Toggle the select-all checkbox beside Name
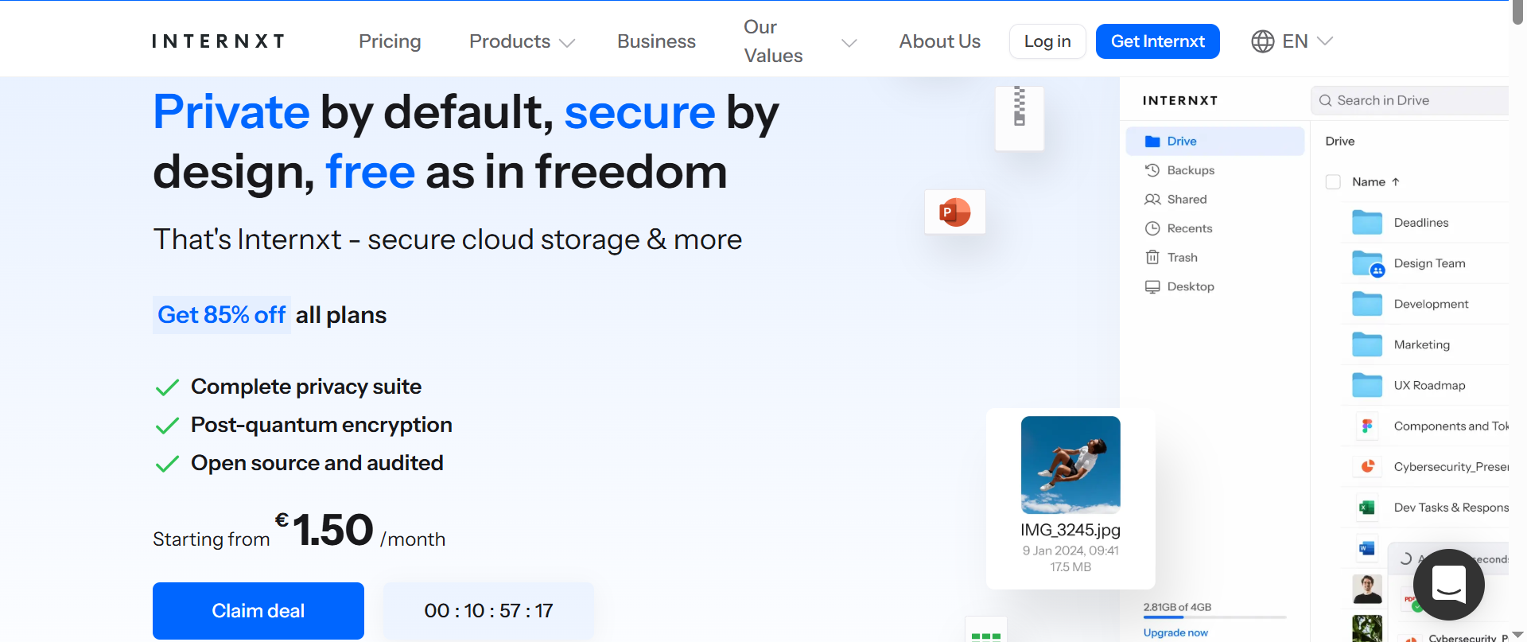 (x=1333, y=182)
